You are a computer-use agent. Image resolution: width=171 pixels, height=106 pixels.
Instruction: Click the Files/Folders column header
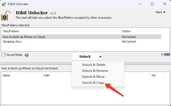point(61,31)
